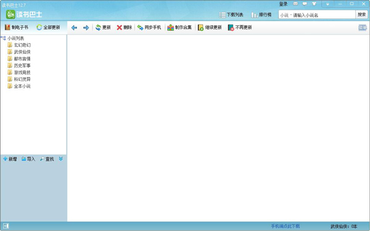Click the 继续更新 toolbar button

point(210,28)
